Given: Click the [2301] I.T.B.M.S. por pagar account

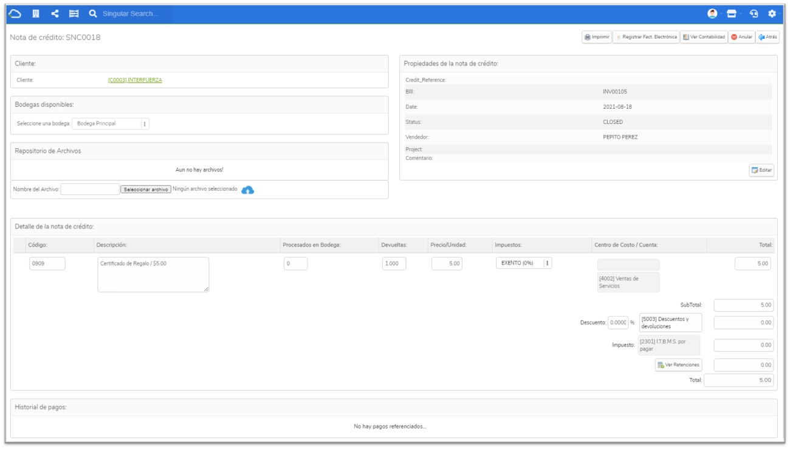Looking at the screenshot, I should point(668,345).
